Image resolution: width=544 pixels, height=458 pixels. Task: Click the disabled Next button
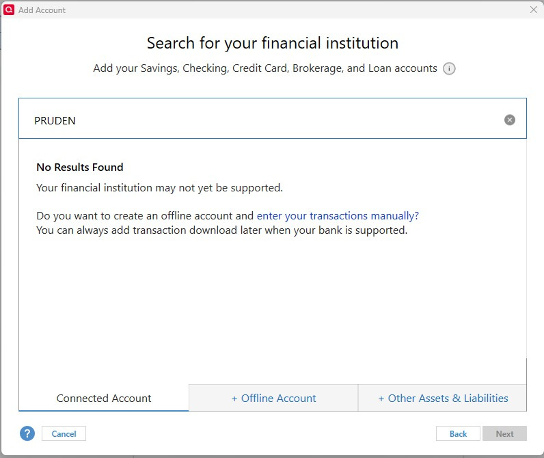point(504,433)
